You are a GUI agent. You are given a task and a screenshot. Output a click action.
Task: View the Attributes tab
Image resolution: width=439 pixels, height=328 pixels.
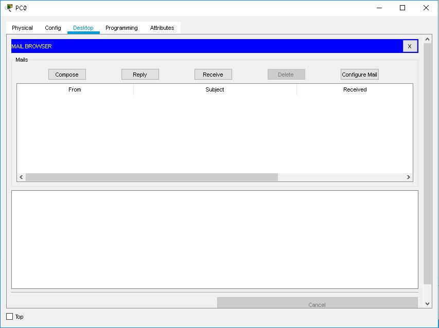click(162, 28)
